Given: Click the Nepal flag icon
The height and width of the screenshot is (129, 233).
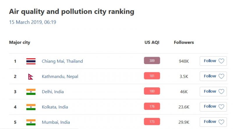Looking at the screenshot, I should click(31, 77).
